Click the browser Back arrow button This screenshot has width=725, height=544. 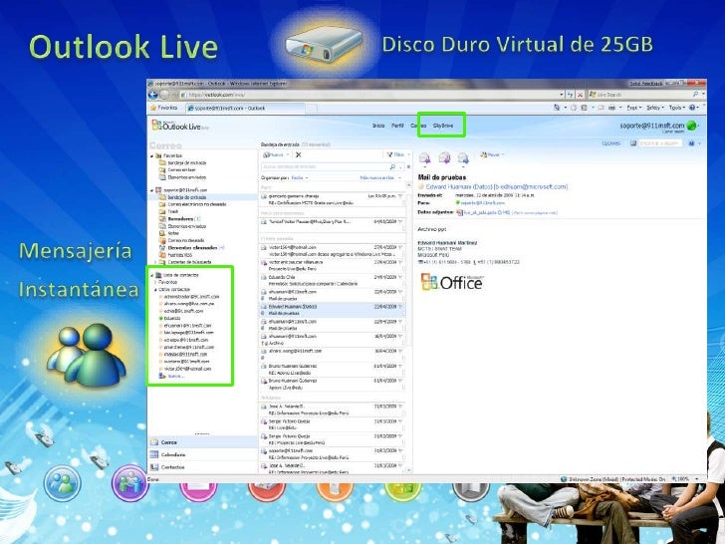[153, 95]
